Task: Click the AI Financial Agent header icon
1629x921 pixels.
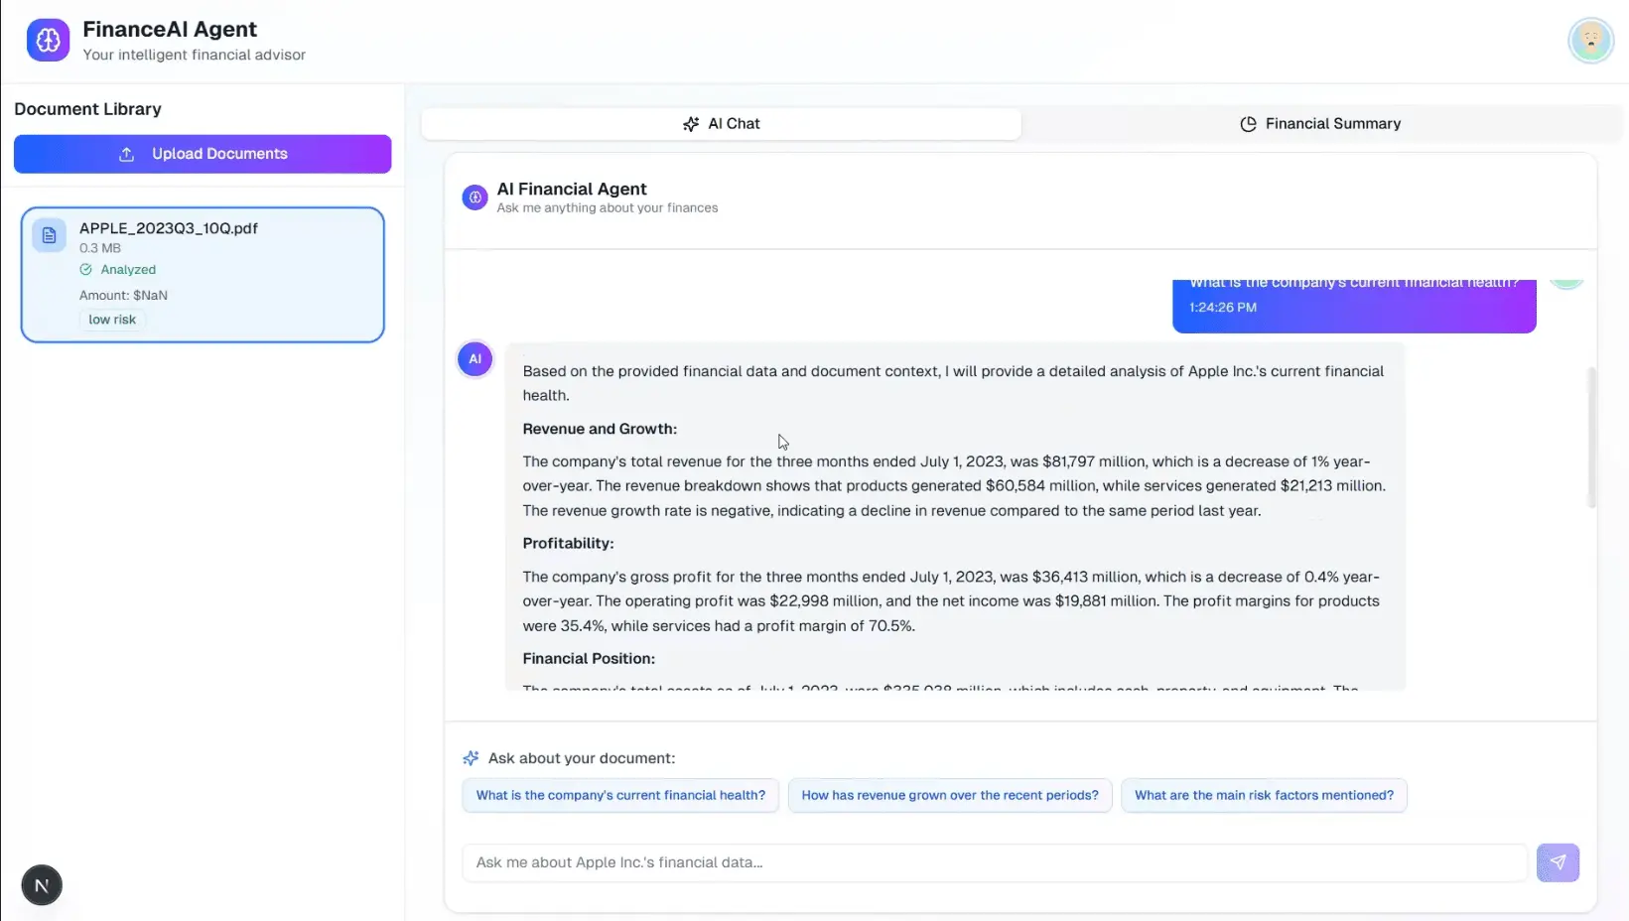Action: pyautogui.click(x=475, y=197)
